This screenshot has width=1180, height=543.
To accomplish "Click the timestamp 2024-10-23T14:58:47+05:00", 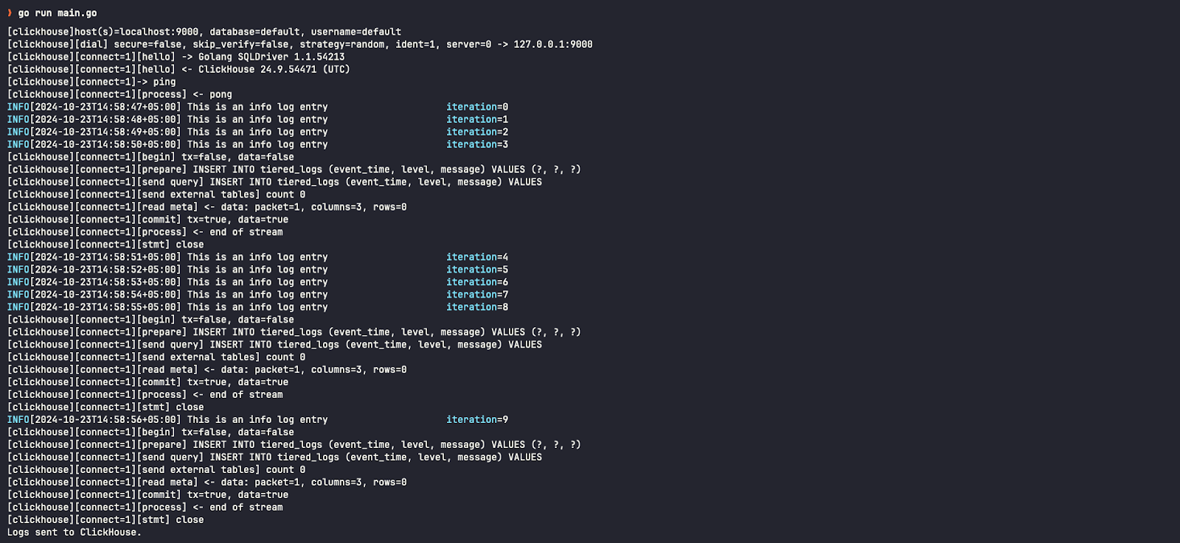I will (105, 107).
